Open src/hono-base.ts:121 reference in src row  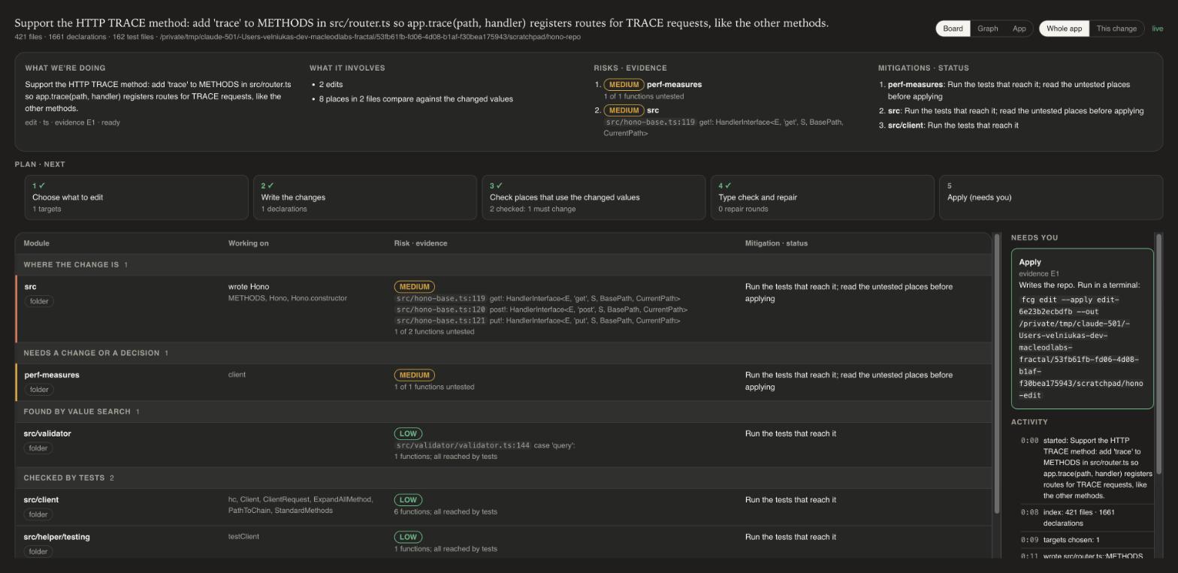441,321
